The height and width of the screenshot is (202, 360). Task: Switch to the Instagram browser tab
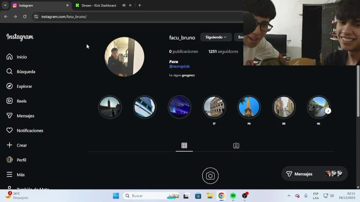41,5
